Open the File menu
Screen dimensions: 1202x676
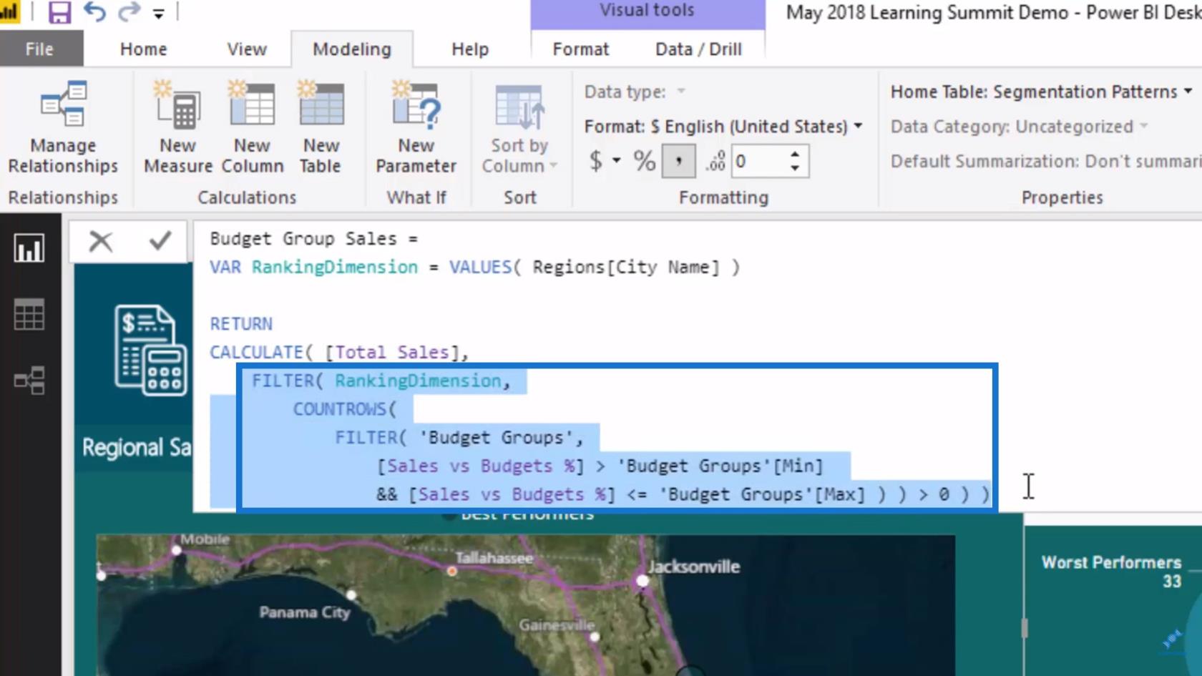[x=40, y=49]
